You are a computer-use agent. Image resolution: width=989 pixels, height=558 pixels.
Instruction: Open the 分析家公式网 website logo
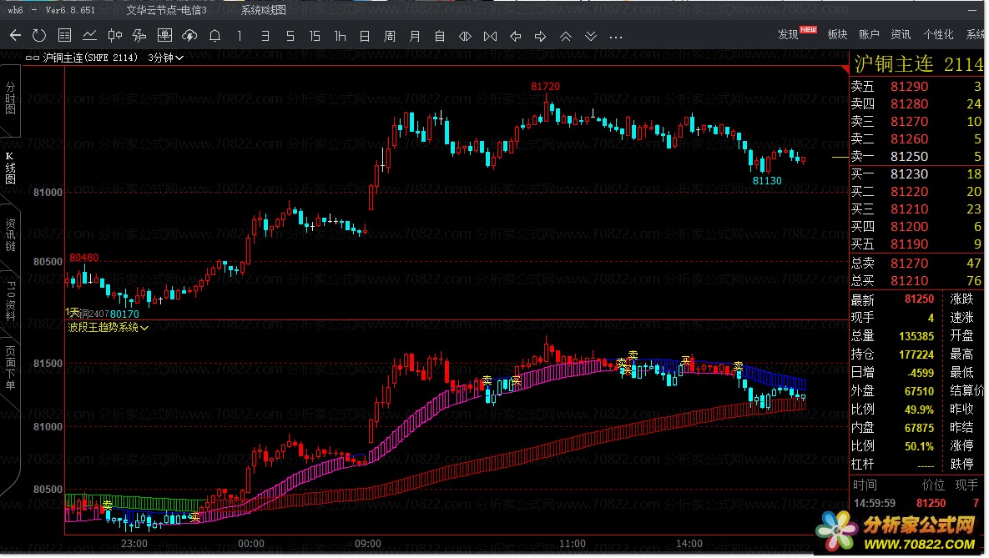[896, 531]
